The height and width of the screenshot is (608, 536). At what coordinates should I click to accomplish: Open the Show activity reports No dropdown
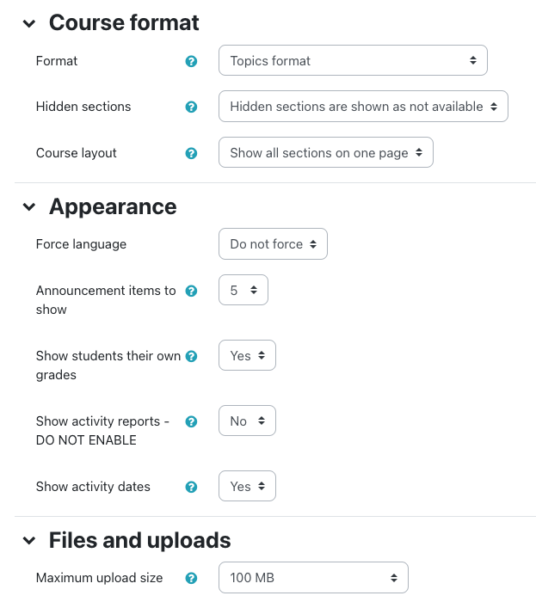(247, 421)
